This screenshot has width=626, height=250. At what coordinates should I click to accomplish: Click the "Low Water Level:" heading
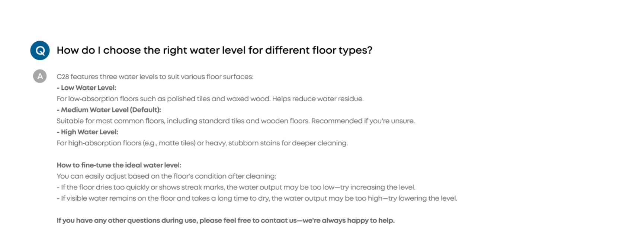(86, 88)
